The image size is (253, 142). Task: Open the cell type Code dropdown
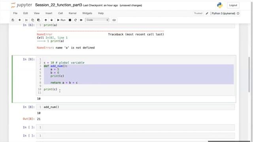tap(97, 20)
